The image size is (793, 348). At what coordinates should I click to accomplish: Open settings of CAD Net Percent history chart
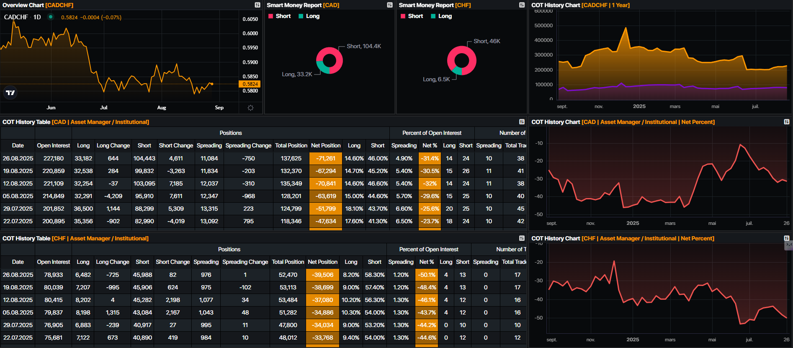[786, 122]
